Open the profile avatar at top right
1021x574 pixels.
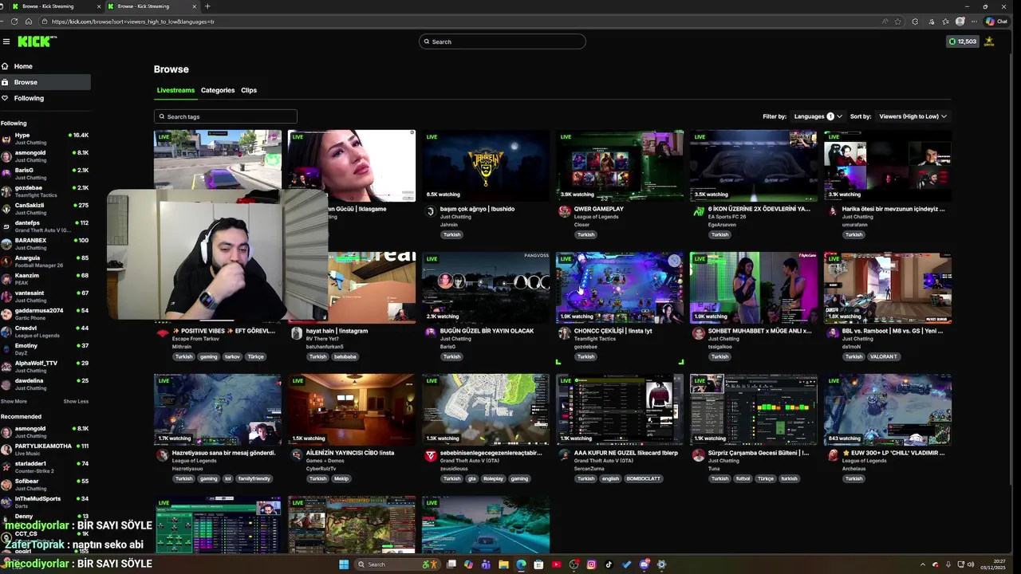click(x=989, y=41)
